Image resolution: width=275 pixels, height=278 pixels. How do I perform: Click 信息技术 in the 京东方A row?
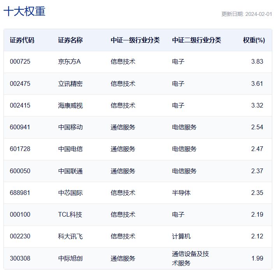[x=123, y=61]
